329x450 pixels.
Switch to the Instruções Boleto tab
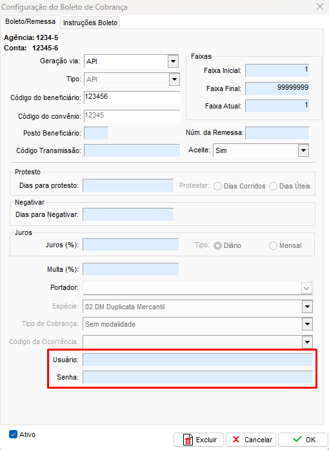(90, 23)
